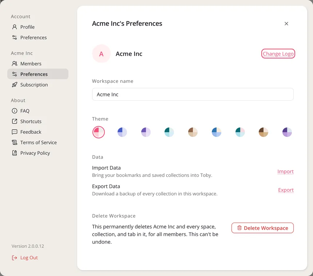Select the teal and light blue theme swatch
This screenshot has width=313, height=276.
pos(169,132)
